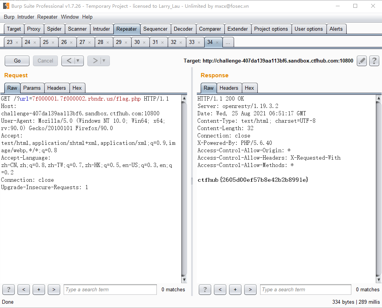Select Repeater tab 33

coord(192,42)
